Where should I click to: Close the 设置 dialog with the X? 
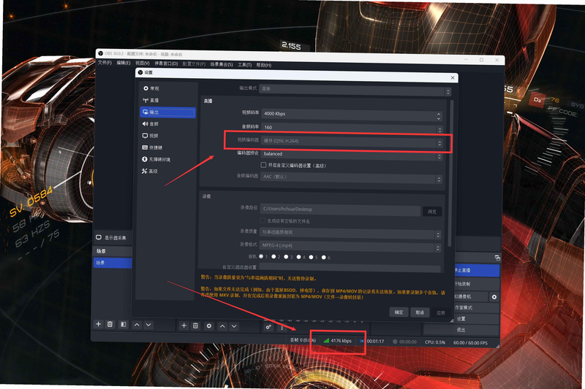coord(453,78)
